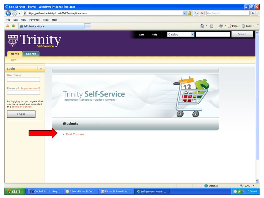Open the Home icon dropdown arrow

[207, 26]
